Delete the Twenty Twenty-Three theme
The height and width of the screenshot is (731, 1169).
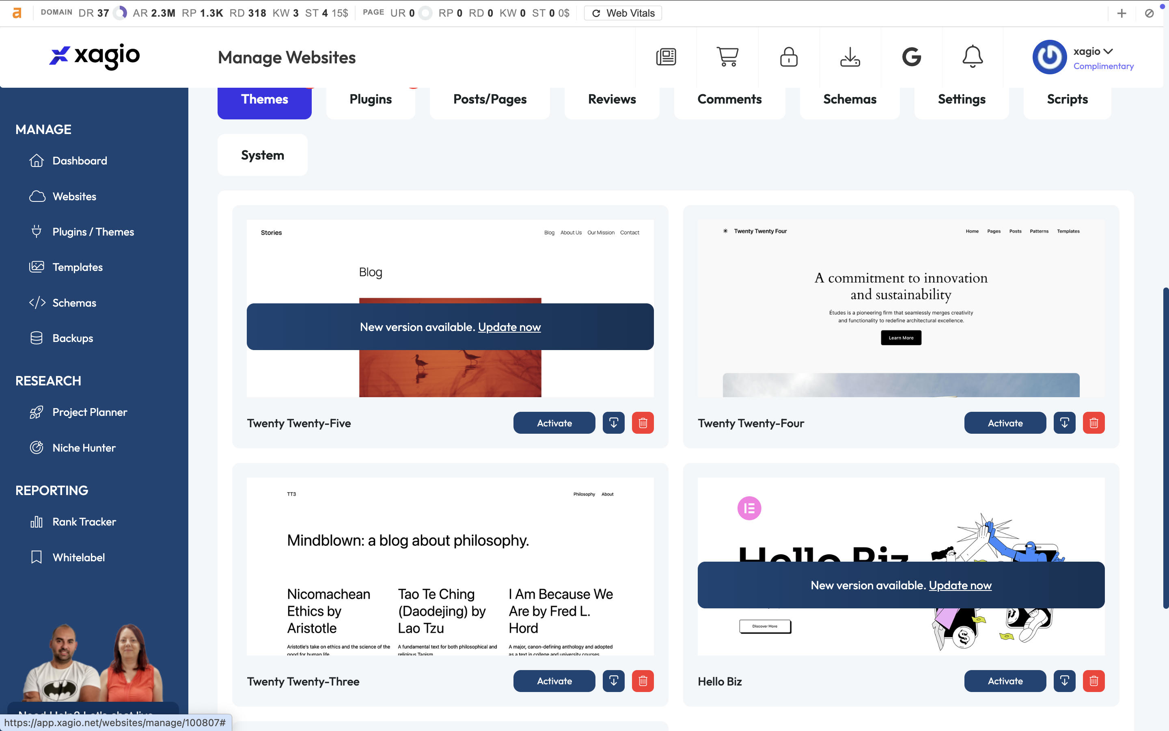(x=643, y=681)
